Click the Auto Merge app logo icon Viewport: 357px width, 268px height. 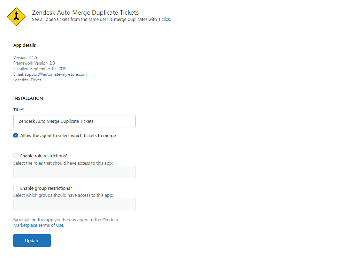(16, 16)
